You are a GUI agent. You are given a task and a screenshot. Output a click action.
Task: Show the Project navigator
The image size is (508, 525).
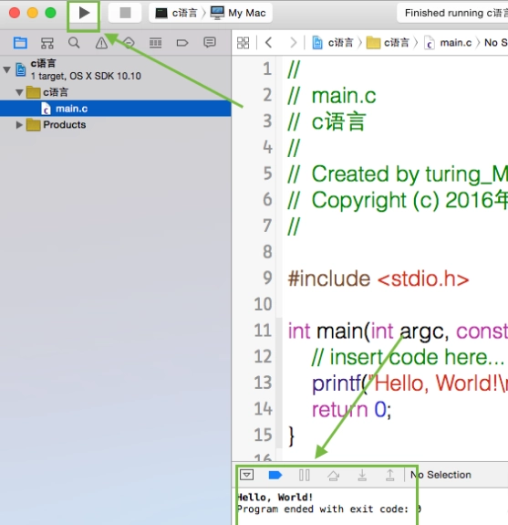point(20,43)
